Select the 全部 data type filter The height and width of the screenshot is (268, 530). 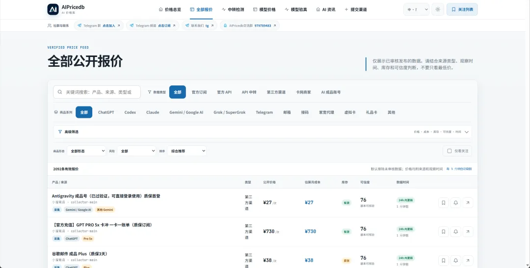click(x=178, y=92)
